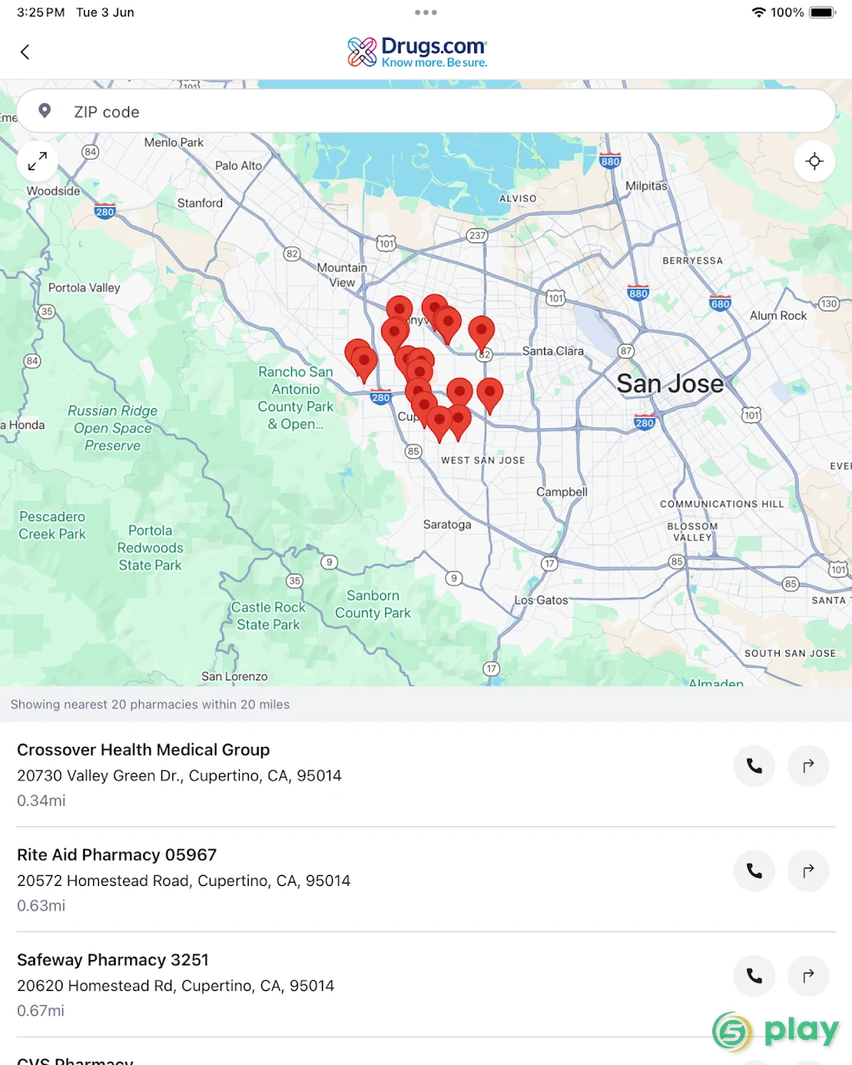Get directions to Rite Aid Pharmacy 05967
Viewport: 852px width, 1065px height.
808,871
